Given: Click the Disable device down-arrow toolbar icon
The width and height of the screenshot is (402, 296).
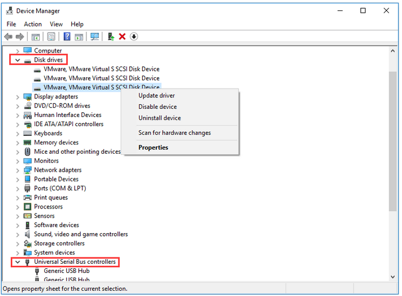Looking at the screenshot, I should [133, 36].
